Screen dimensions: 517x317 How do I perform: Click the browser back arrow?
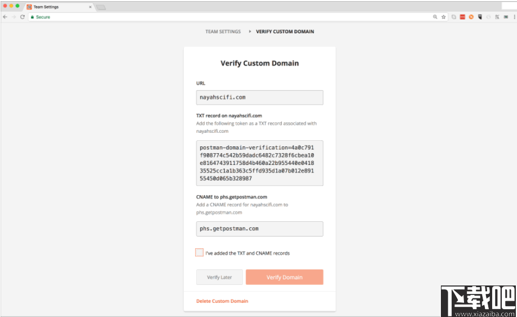[x=5, y=17]
